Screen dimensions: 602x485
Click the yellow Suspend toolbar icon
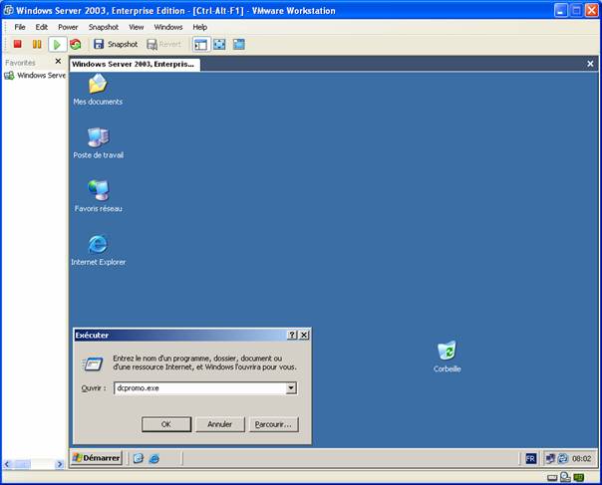coord(37,44)
